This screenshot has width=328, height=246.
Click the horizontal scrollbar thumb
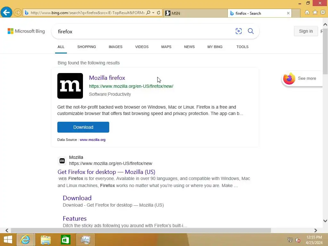click(141, 230)
